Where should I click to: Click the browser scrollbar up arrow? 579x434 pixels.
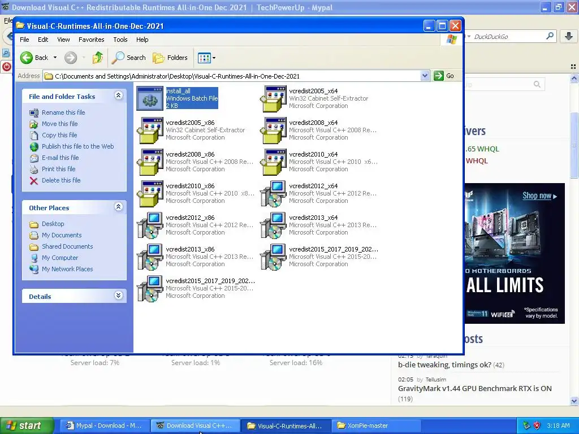coord(574,78)
